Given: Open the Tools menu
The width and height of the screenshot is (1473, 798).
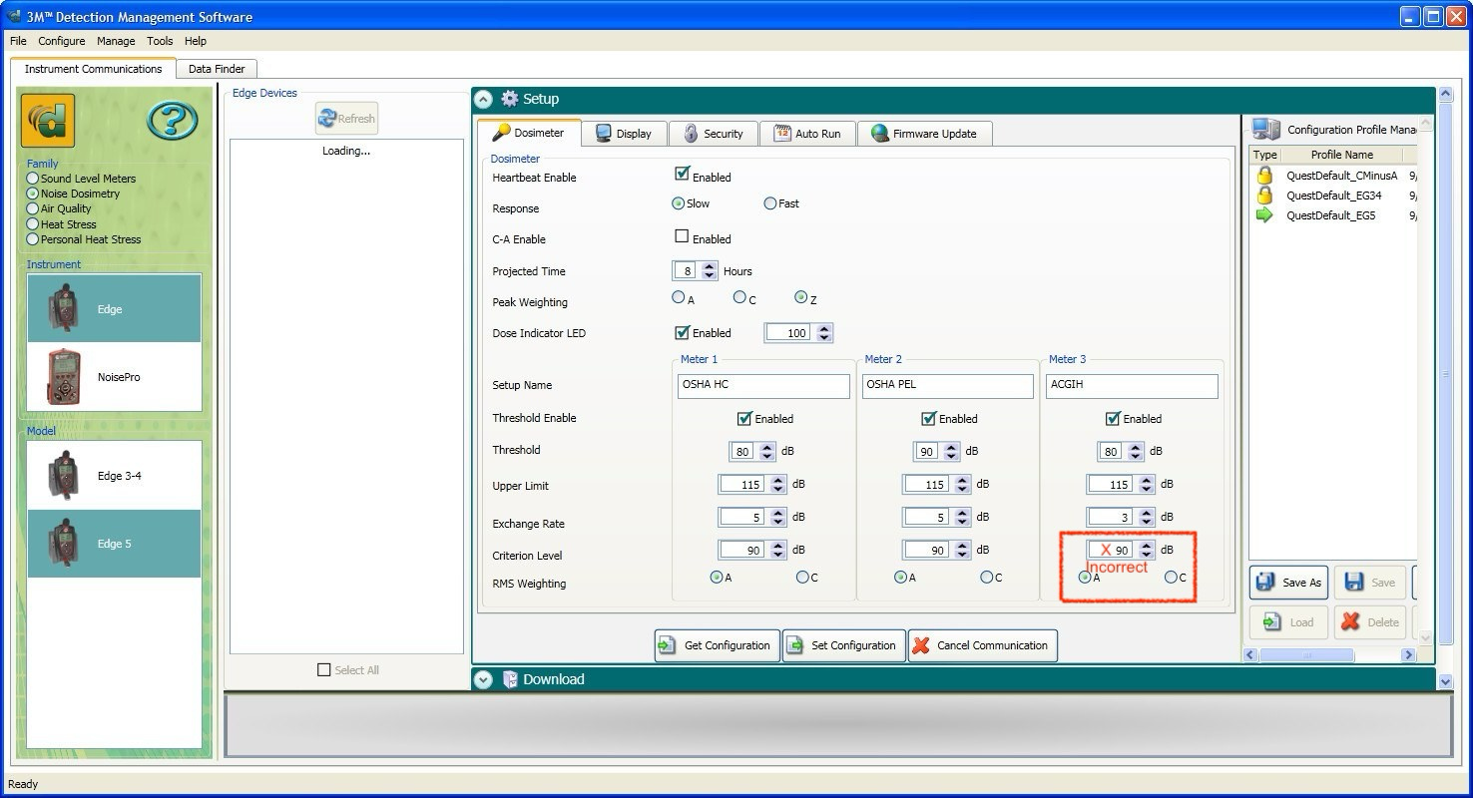Looking at the screenshot, I should 160,41.
